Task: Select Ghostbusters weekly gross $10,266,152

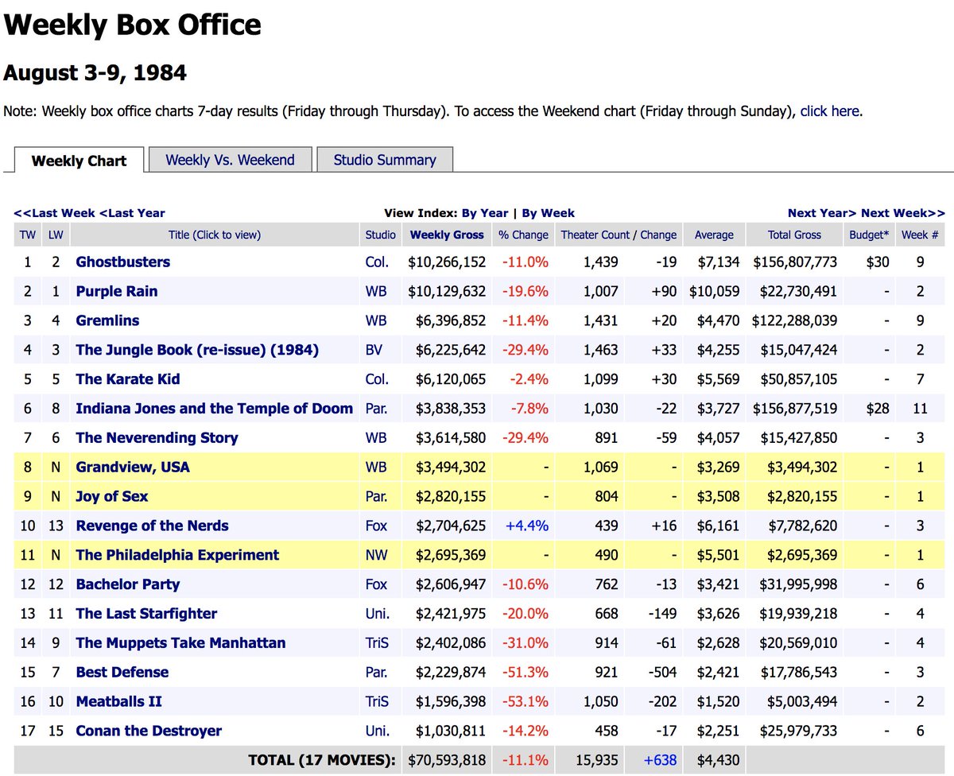Action: (447, 262)
